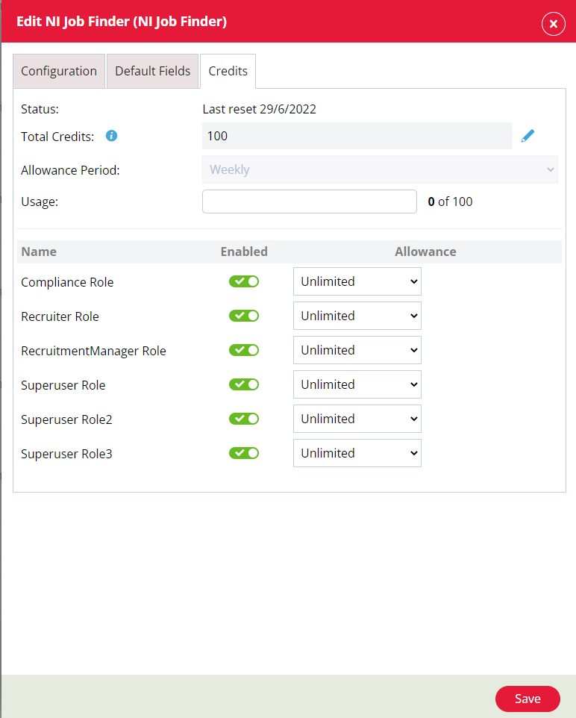Click the 'Superuser Role3' name
Image resolution: width=576 pixels, height=718 pixels.
coord(66,455)
